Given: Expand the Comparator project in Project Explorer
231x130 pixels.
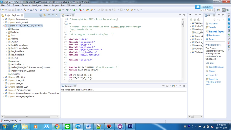Looking at the screenshot, I should coord(3,19).
